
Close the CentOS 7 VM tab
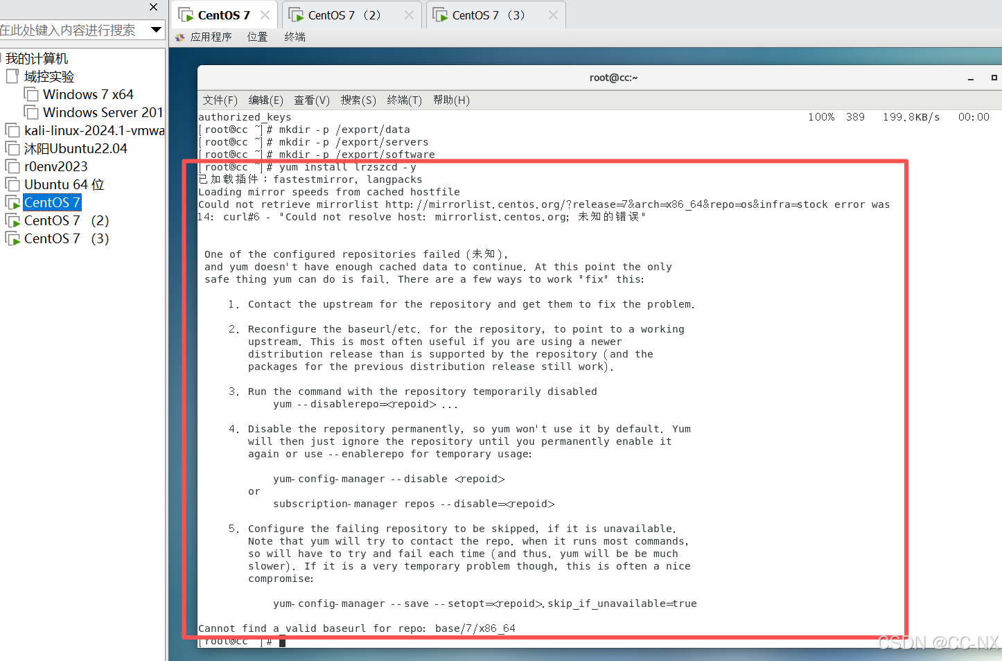(x=265, y=15)
